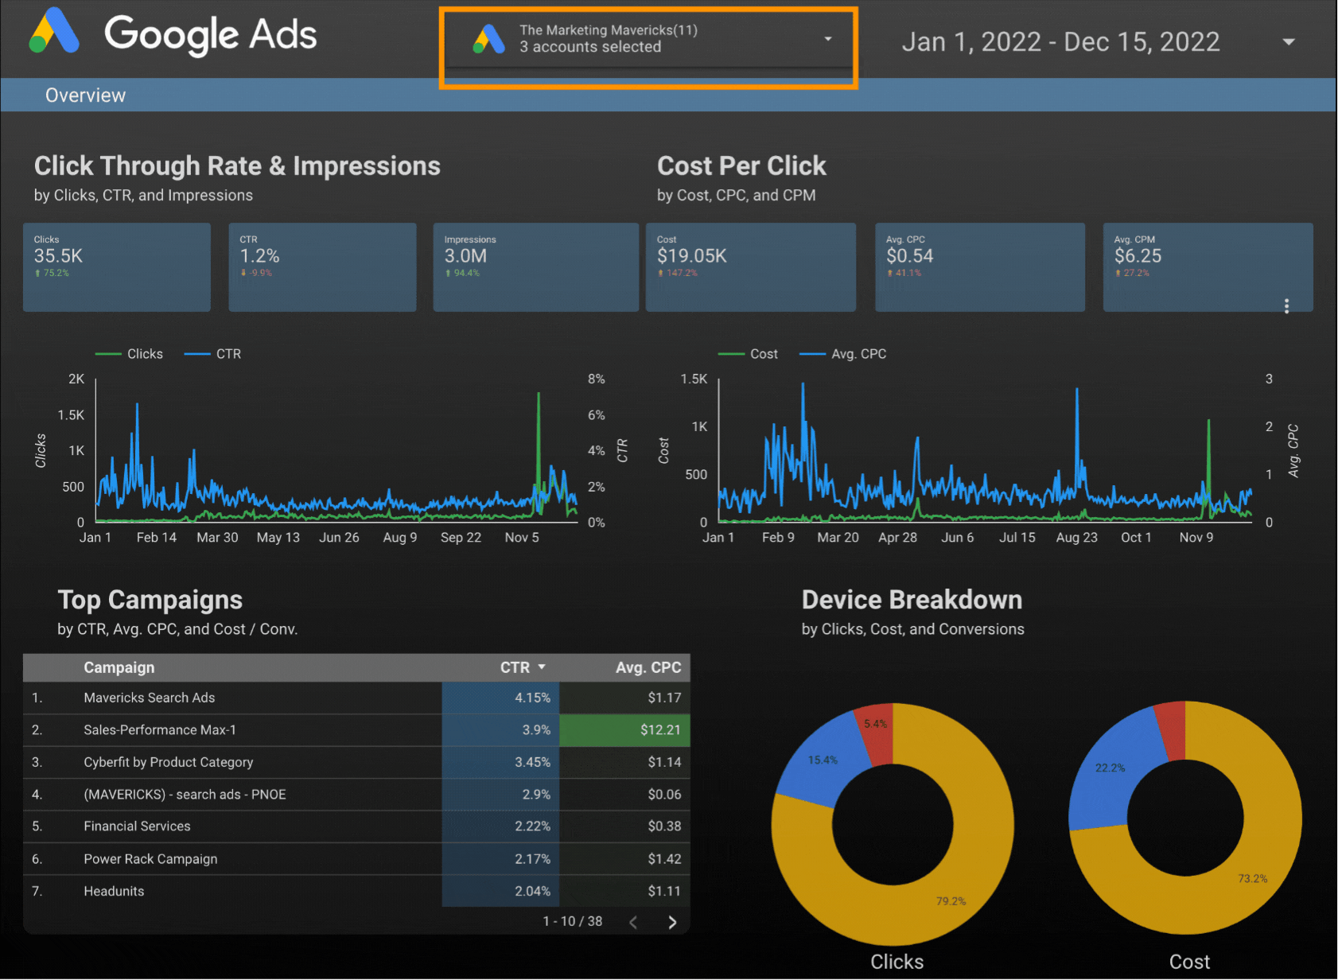Image resolution: width=1338 pixels, height=980 pixels.
Task: Click the Impressions 3.0M scorecard
Action: tap(535, 266)
